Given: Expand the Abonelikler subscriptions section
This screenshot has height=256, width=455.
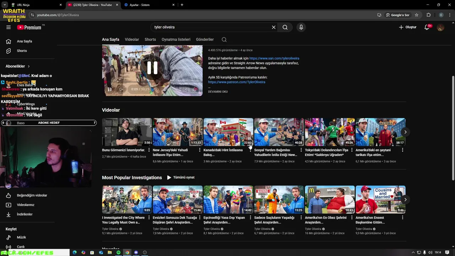Looking at the screenshot, I should (18, 66).
